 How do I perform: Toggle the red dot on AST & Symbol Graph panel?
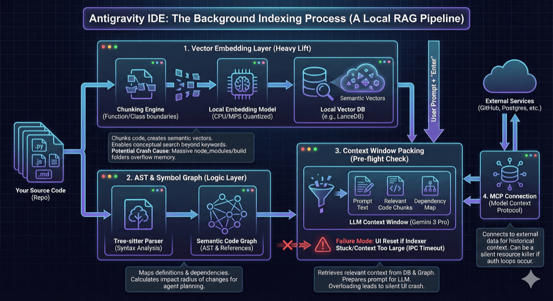coord(103,177)
